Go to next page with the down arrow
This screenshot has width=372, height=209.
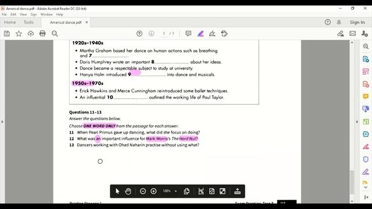151,34
